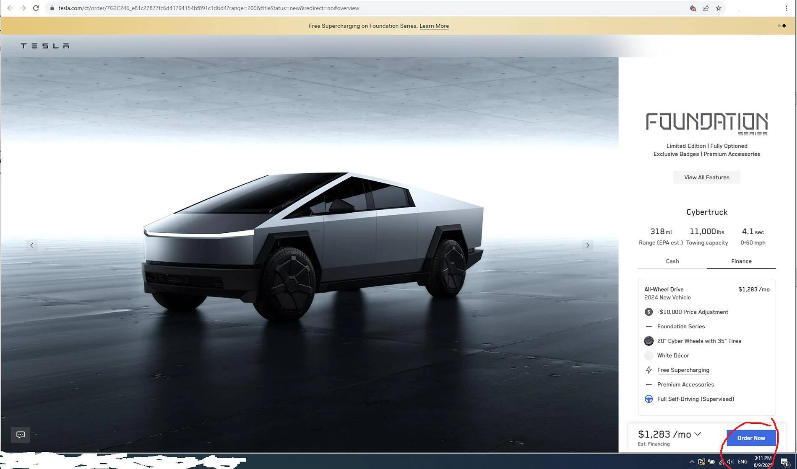Click the 318 mi range value

click(x=661, y=232)
